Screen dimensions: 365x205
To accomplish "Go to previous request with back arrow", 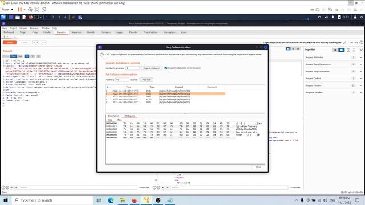I will (x=34, y=43).
